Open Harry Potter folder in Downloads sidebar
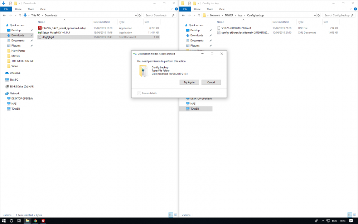 tap(18, 51)
